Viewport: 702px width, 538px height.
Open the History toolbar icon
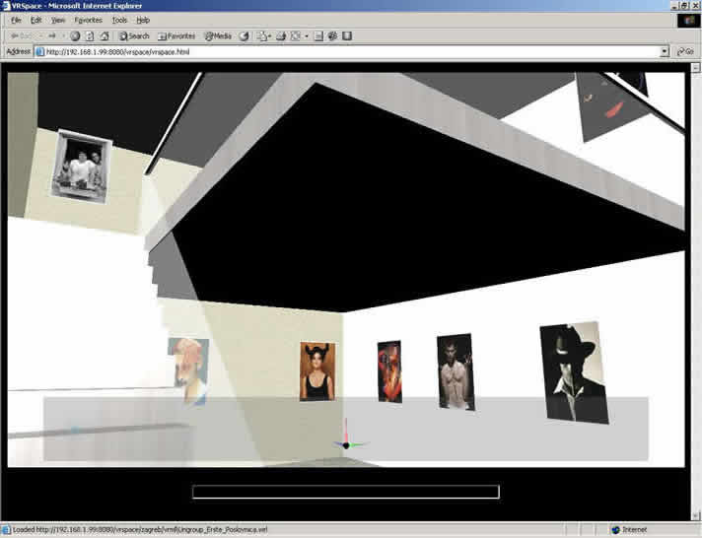tap(244, 35)
